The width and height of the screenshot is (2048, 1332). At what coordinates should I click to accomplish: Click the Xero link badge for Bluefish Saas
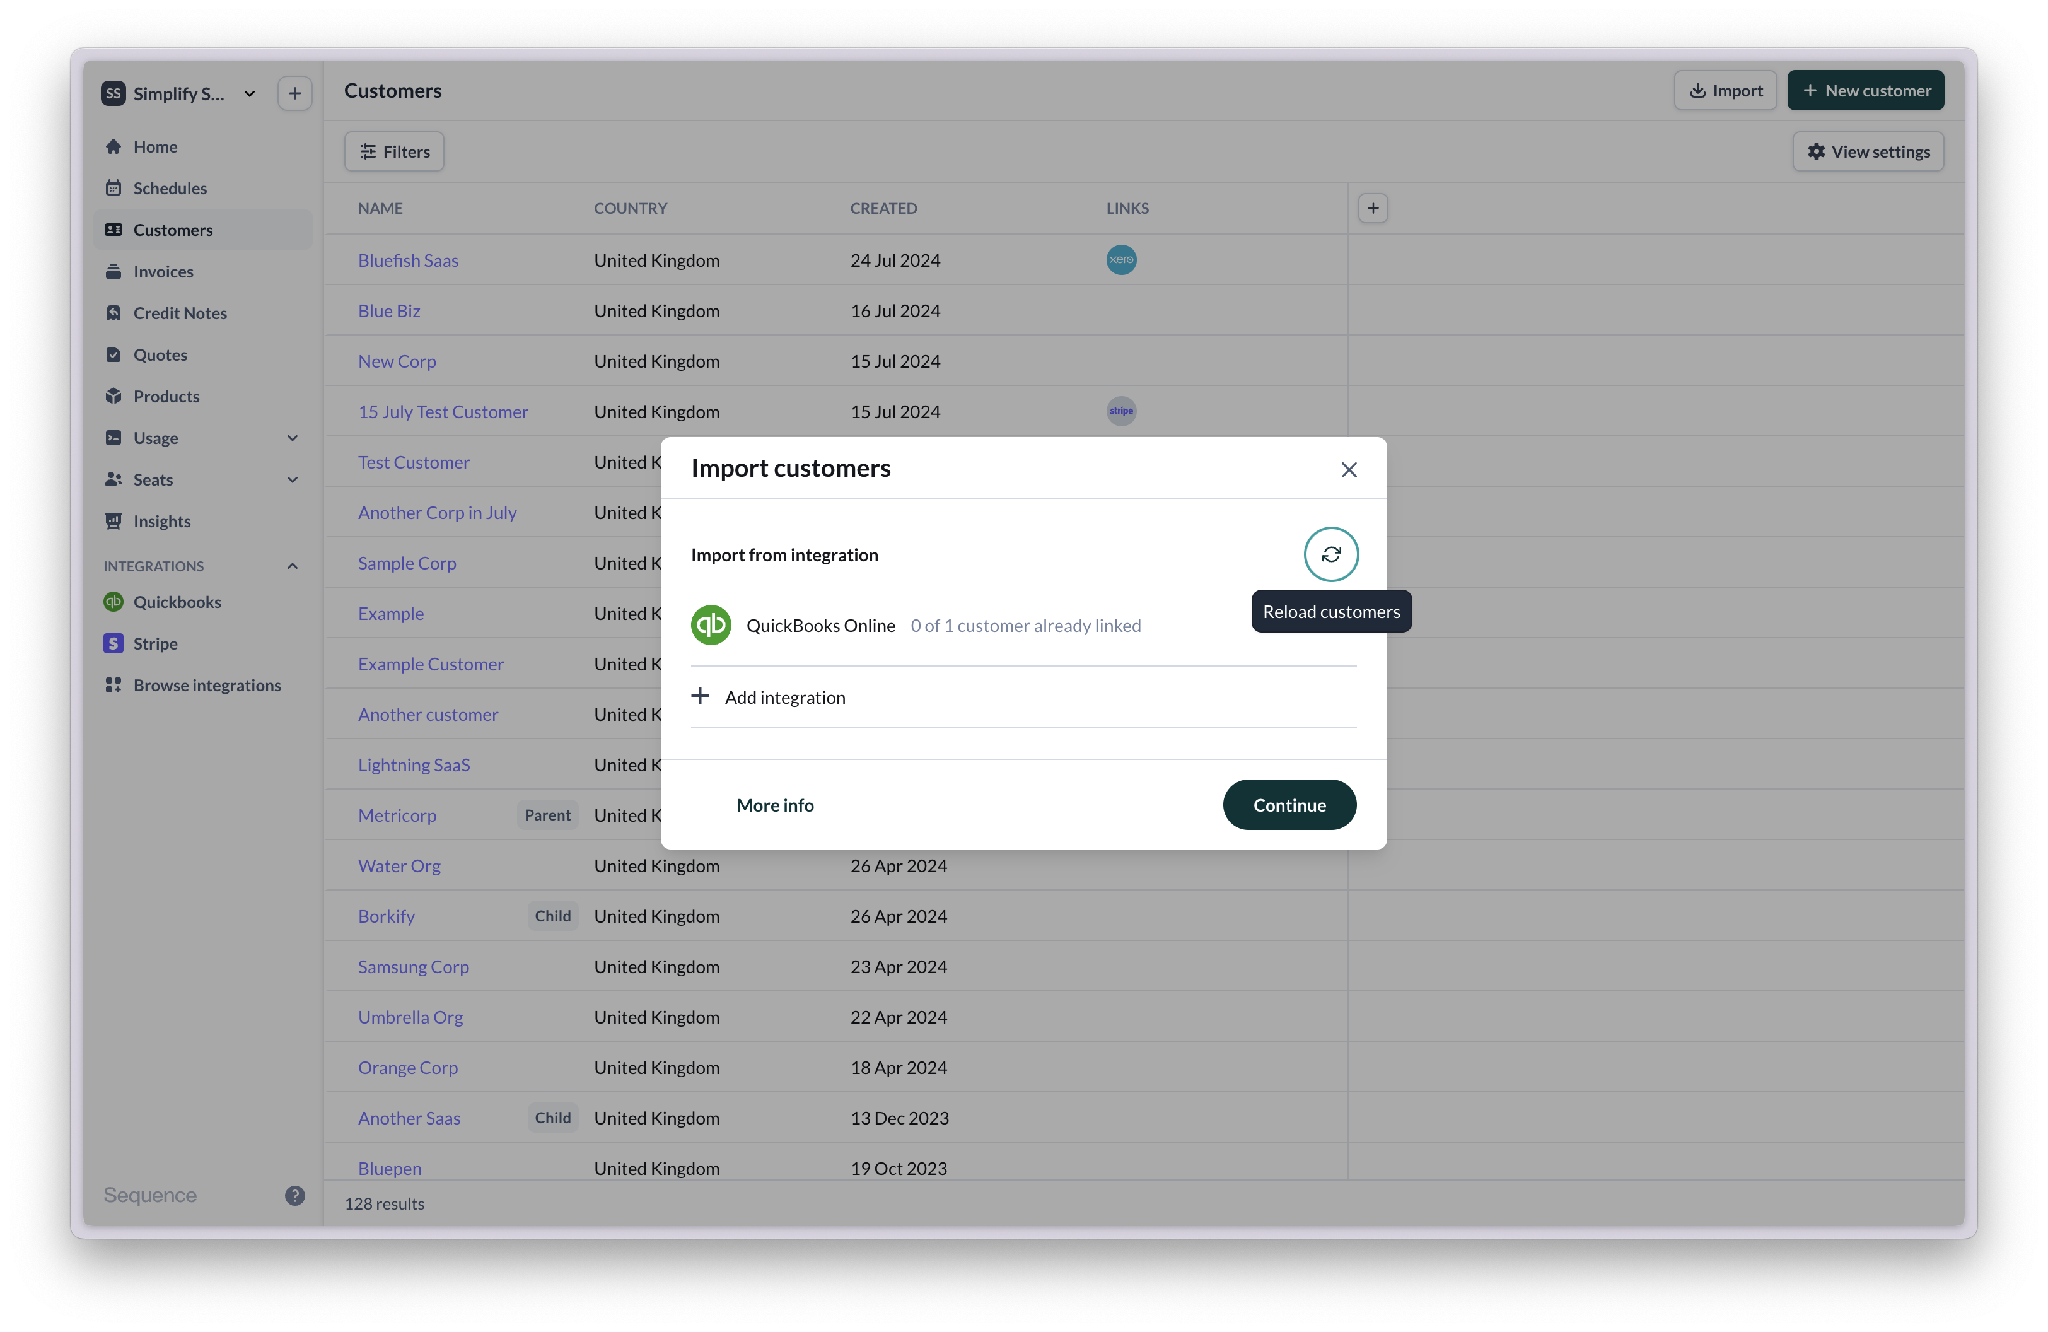tap(1121, 259)
